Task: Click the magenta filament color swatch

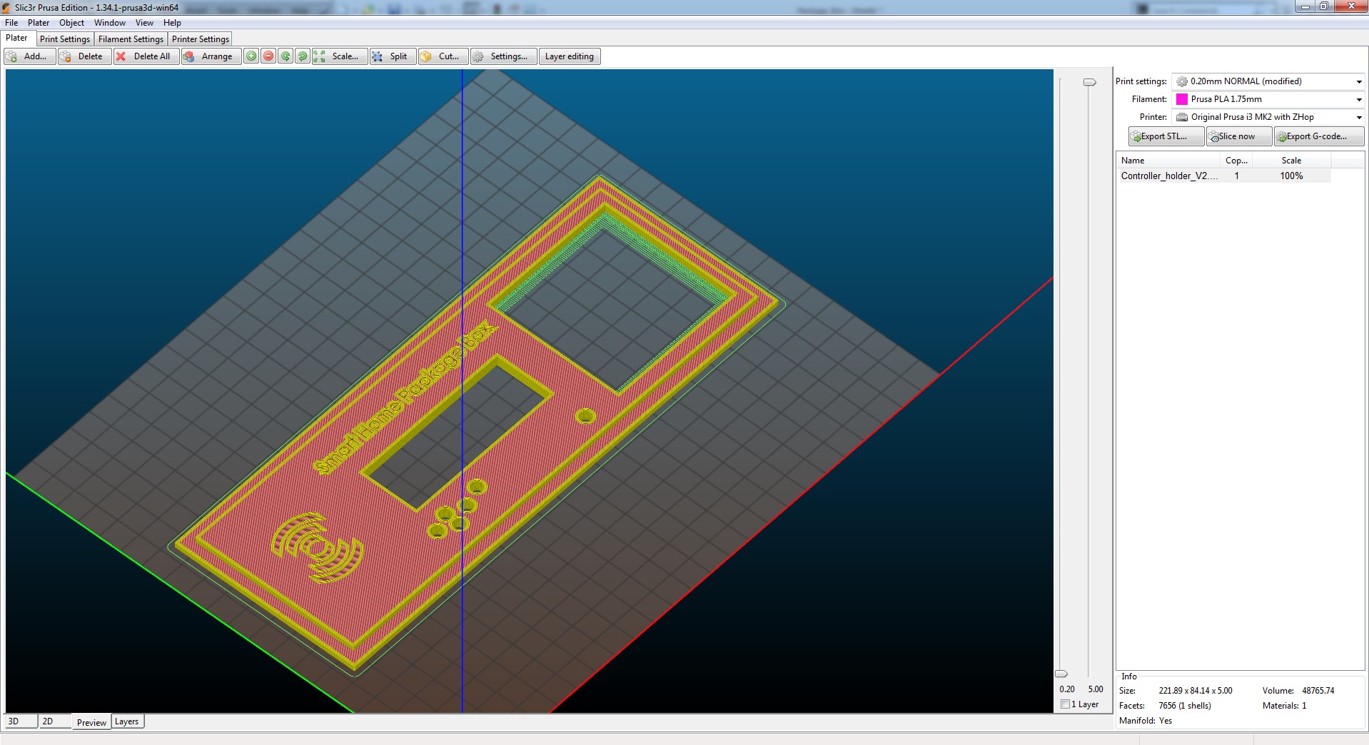Action: pos(1182,99)
